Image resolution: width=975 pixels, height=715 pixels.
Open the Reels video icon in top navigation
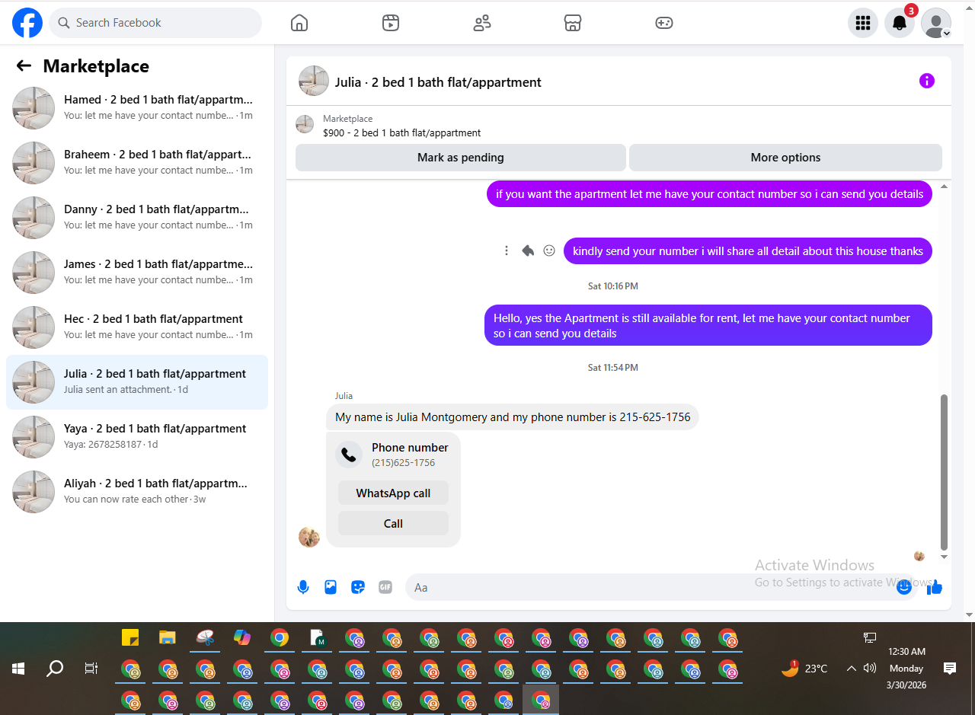391,23
